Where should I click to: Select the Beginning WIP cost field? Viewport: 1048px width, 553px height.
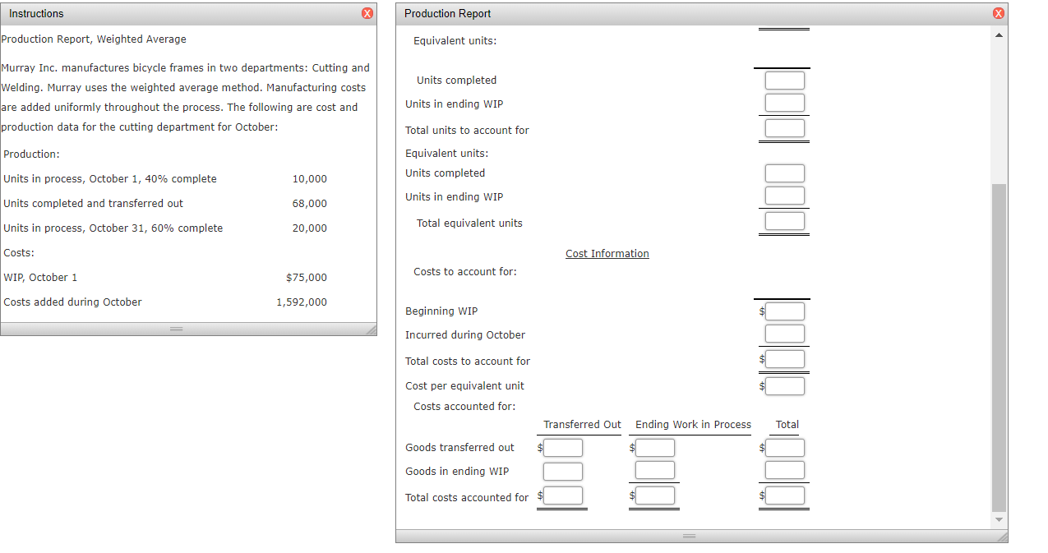(785, 311)
